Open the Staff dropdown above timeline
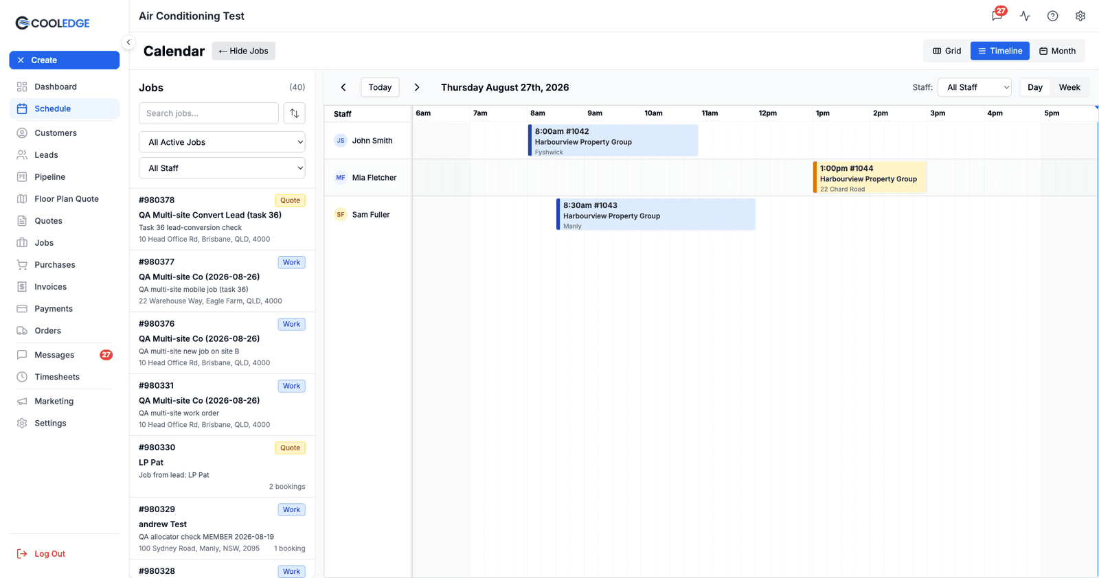This screenshot has height=578, width=1099. (x=975, y=87)
